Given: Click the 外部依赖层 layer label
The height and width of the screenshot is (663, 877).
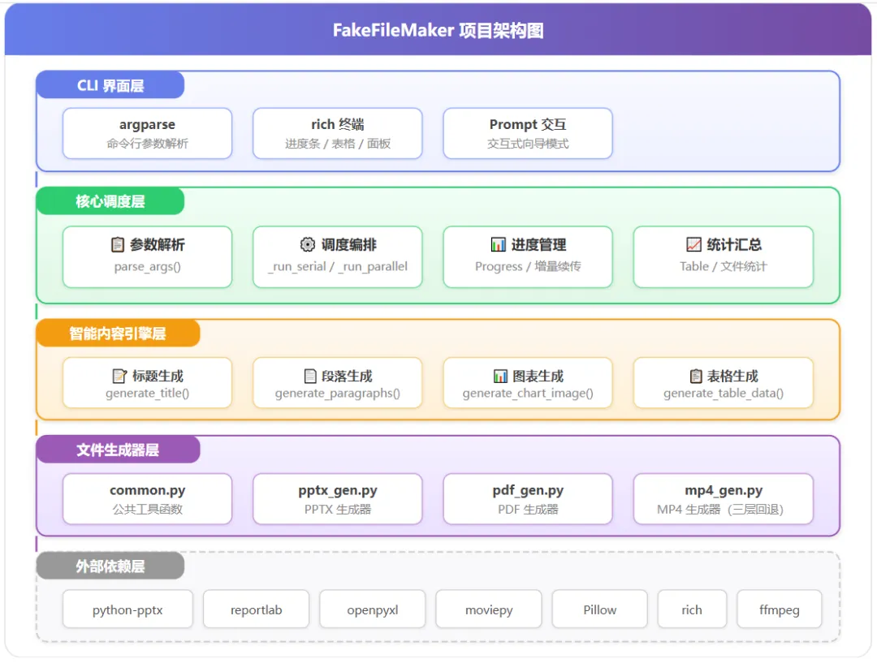Looking at the screenshot, I should pyautogui.click(x=110, y=566).
